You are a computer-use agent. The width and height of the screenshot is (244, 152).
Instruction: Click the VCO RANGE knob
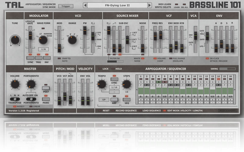tap(72, 40)
